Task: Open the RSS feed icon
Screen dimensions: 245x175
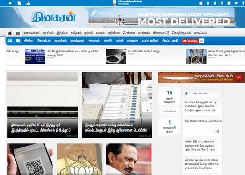Action: tap(222, 3)
